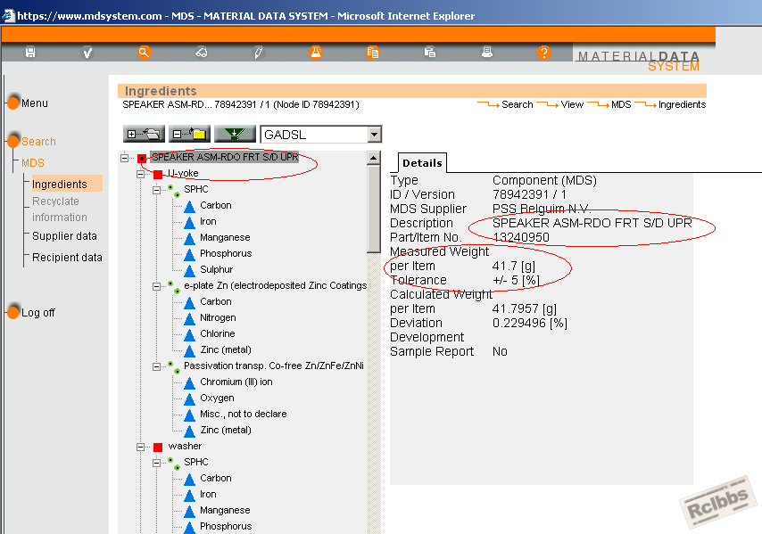Open Search in the left navigation

point(38,141)
